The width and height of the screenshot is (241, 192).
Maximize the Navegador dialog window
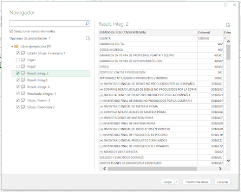(226, 5)
